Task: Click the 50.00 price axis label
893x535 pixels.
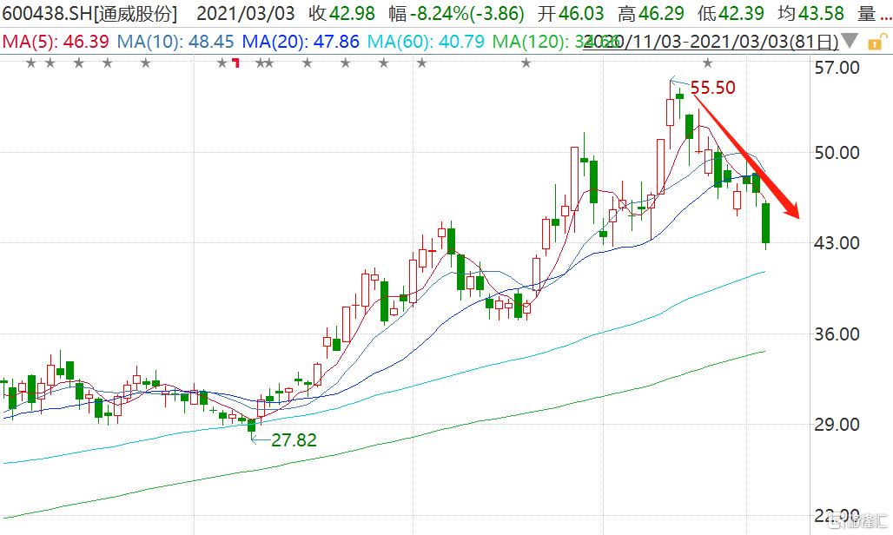Action: click(x=837, y=153)
